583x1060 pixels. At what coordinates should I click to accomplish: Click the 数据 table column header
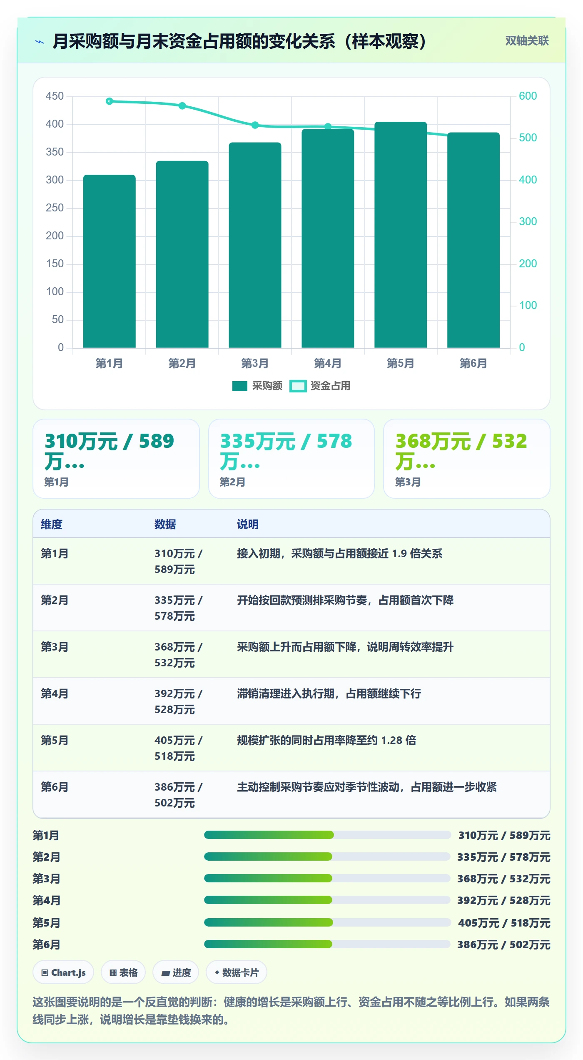click(x=165, y=524)
